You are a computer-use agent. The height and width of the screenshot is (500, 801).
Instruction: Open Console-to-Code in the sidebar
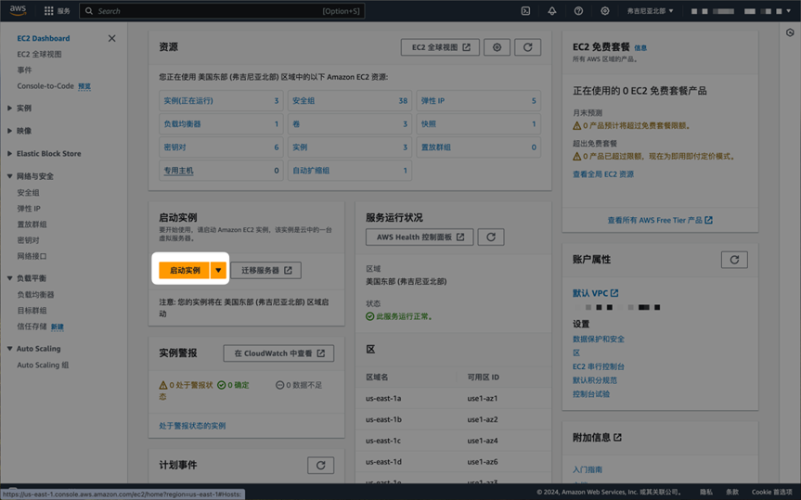tap(45, 85)
